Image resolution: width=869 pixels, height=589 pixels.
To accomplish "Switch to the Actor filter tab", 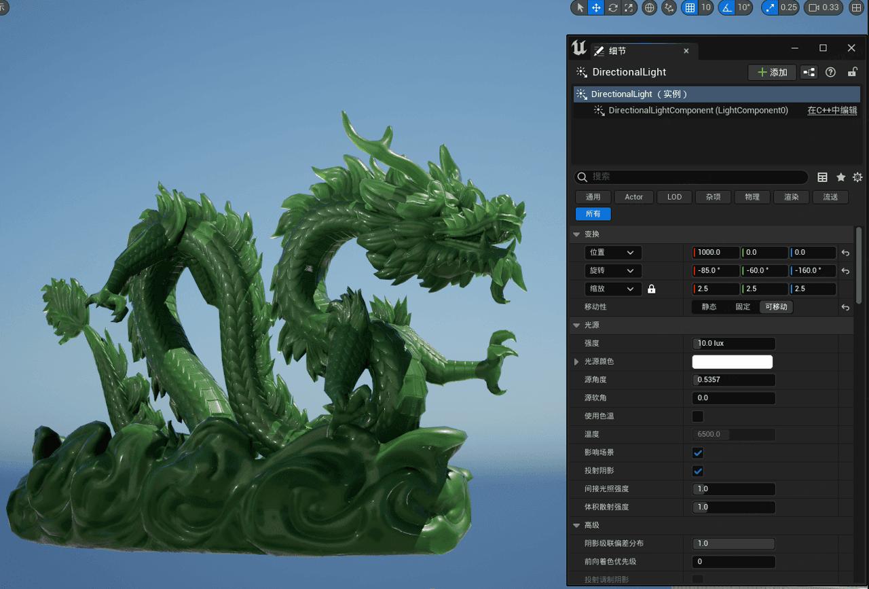I will [x=633, y=197].
